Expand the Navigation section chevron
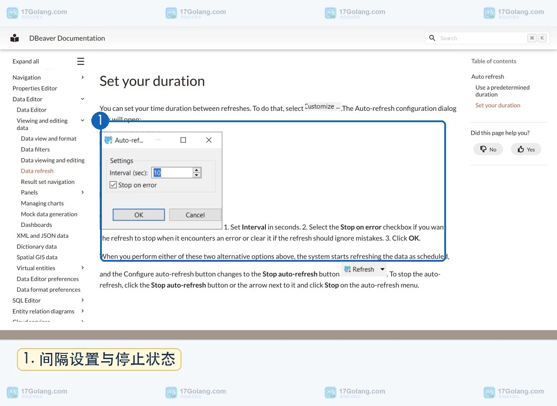Screen dimensions: 557x406 (83, 77)
